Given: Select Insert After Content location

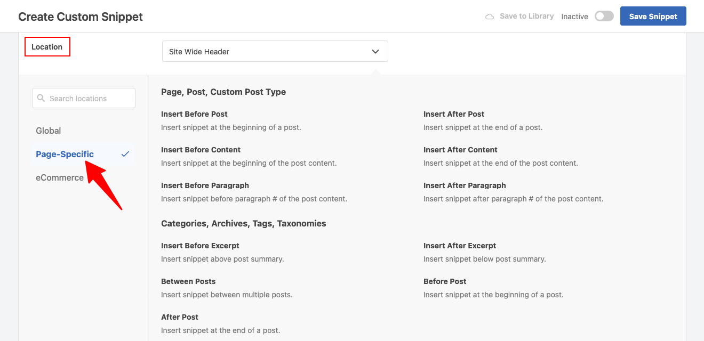Looking at the screenshot, I should click(460, 150).
